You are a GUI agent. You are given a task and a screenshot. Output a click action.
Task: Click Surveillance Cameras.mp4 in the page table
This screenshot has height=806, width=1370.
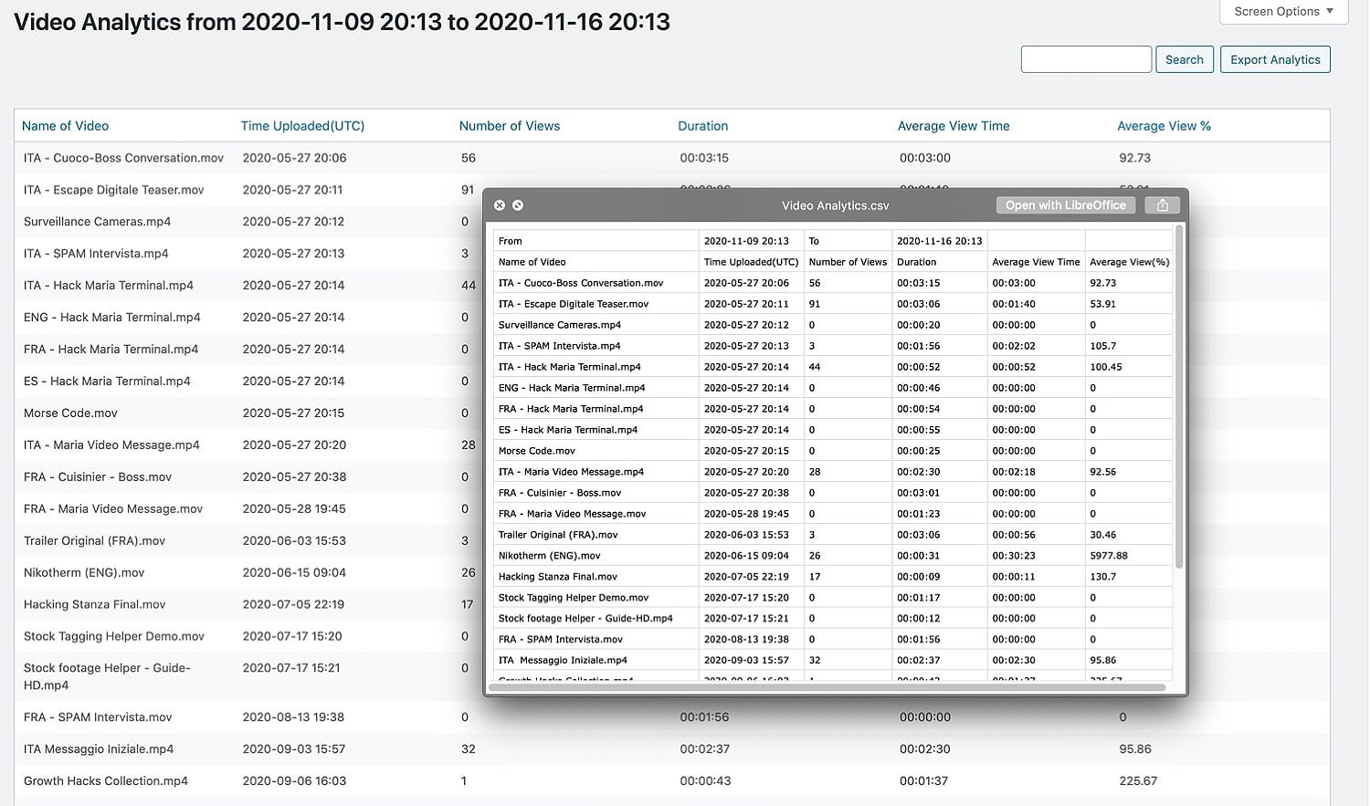click(x=97, y=222)
